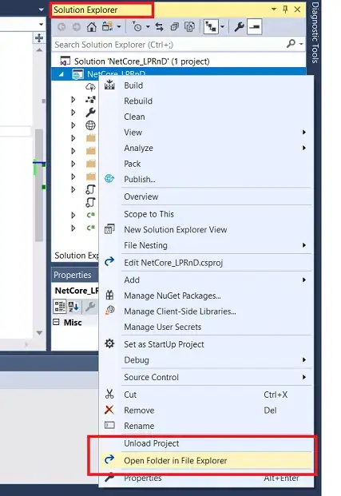Screen dimensions: 341x496
Task: Click the wrench Properties node icon in tree
Action: (x=91, y=113)
